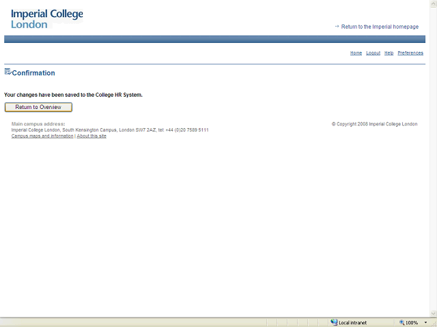Click the Confirmation page icon
The height and width of the screenshot is (327, 437).
pos(8,72)
